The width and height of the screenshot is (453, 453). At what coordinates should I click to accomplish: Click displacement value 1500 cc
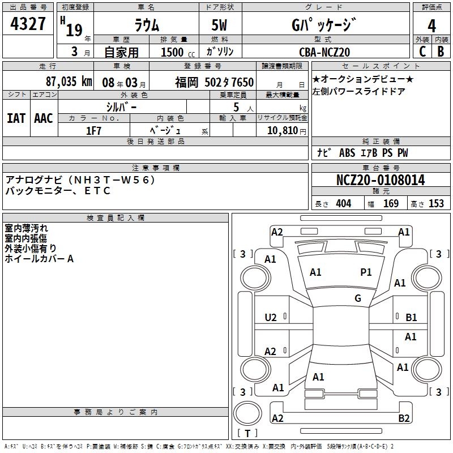pyautogui.click(x=178, y=52)
